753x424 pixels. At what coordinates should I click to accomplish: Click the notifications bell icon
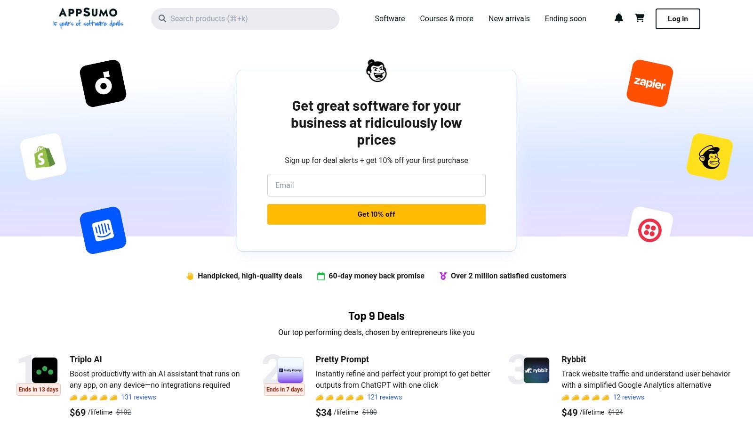[x=619, y=18]
